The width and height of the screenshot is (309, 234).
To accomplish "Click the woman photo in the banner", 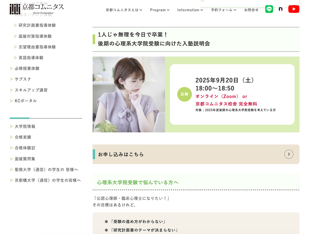I will pyautogui.click(x=129, y=94).
